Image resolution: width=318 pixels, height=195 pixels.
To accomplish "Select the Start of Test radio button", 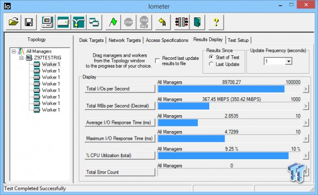I will [211, 57].
